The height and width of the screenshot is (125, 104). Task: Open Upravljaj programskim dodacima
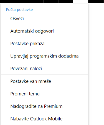[x=45, y=56]
